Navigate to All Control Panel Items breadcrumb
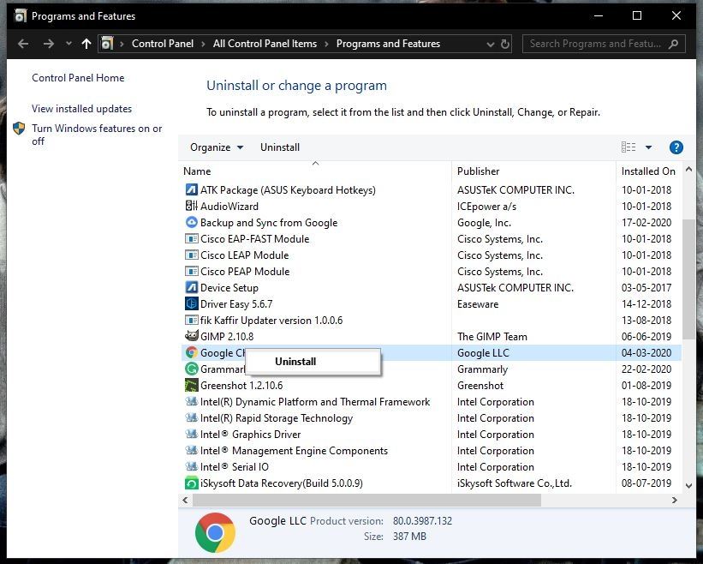Viewport: 703px width, 564px height. click(x=265, y=44)
